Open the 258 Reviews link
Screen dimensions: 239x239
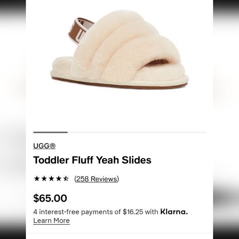97,179
